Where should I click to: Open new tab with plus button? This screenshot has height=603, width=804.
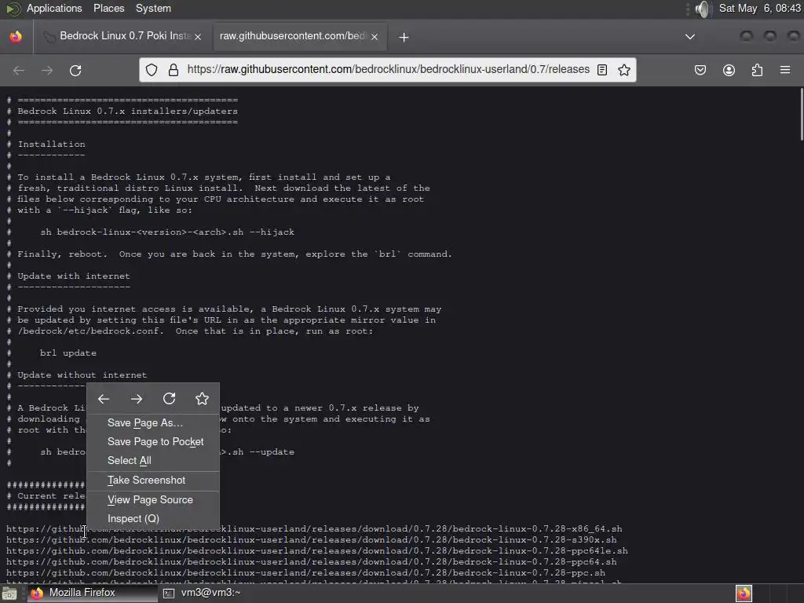click(404, 37)
